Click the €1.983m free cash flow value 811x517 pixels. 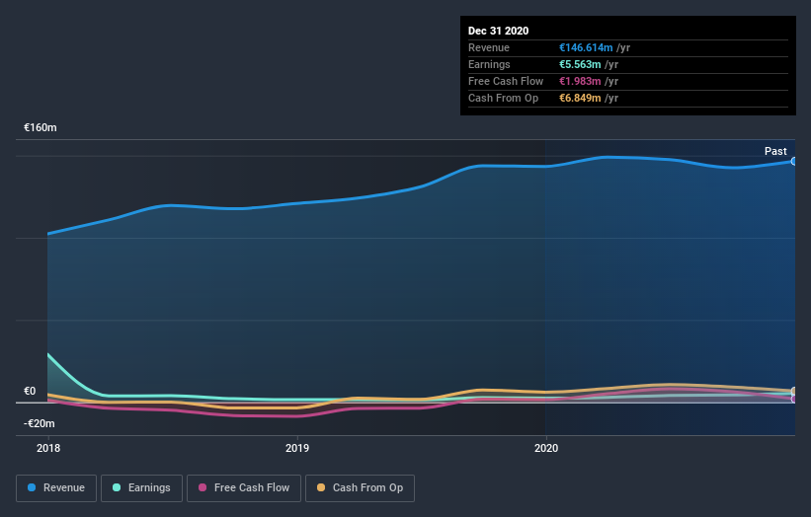(580, 81)
